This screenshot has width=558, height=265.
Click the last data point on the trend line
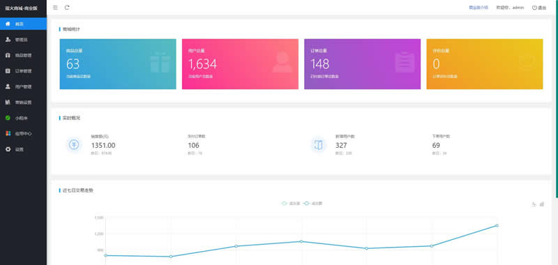click(x=497, y=225)
